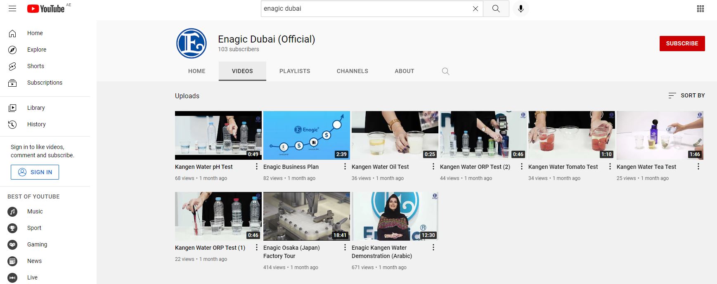The image size is (717, 284).
Task: Click the Live category icon
Action: coord(13,277)
